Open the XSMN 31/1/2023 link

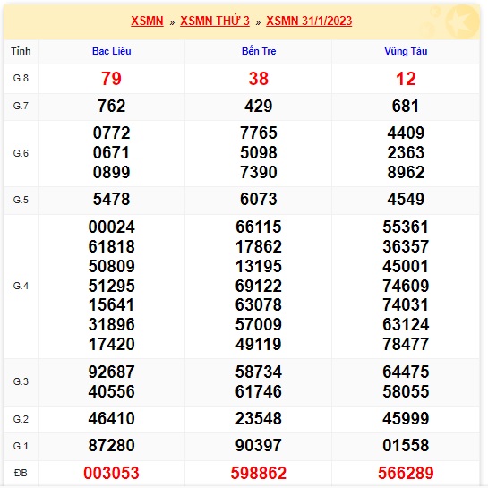(x=309, y=21)
